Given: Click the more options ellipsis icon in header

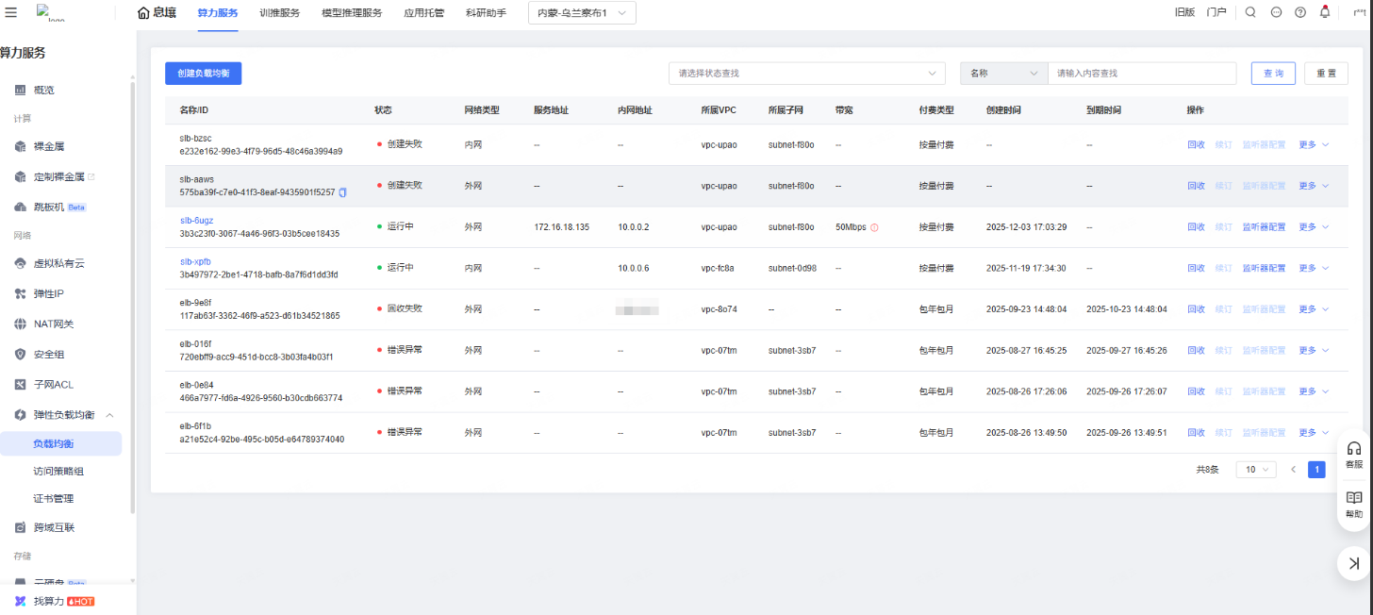Looking at the screenshot, I should [x=1276, y=12].
